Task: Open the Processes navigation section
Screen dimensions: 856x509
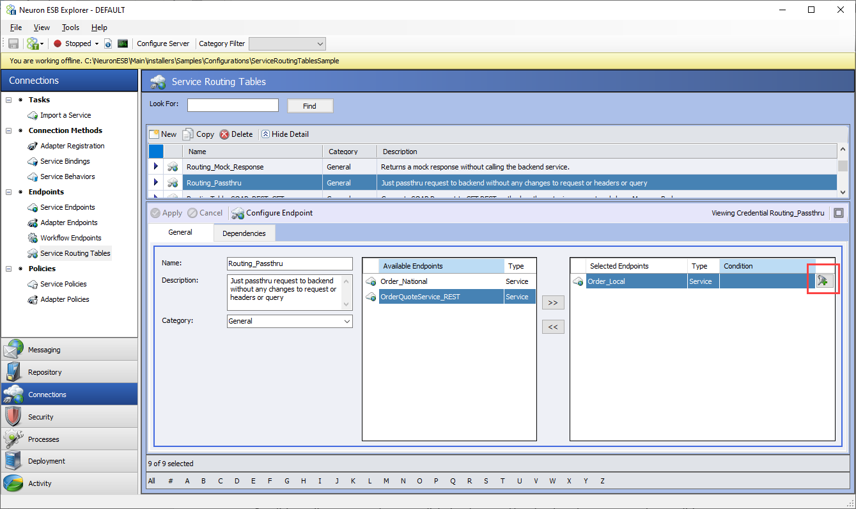Action: [69, 439]
